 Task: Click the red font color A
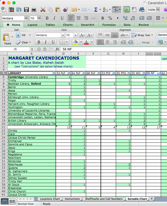tap(86, 42)
